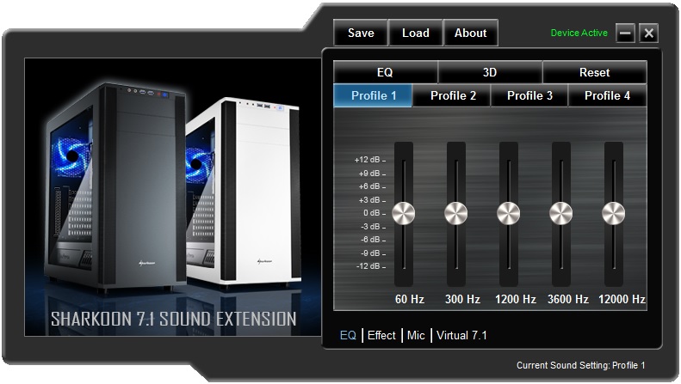Image resolution: width=681 pixels, height=384 pixels.
Task: Click the 12000 Hz slider knob
Action: point(614,213)
